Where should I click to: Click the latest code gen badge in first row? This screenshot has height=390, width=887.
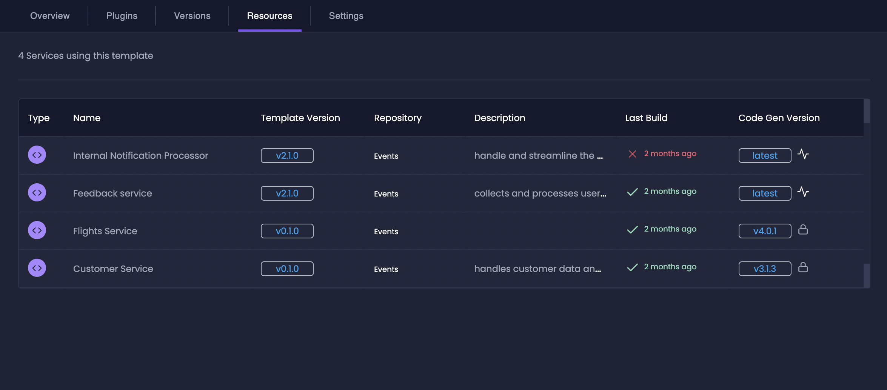tap(765, 156)
